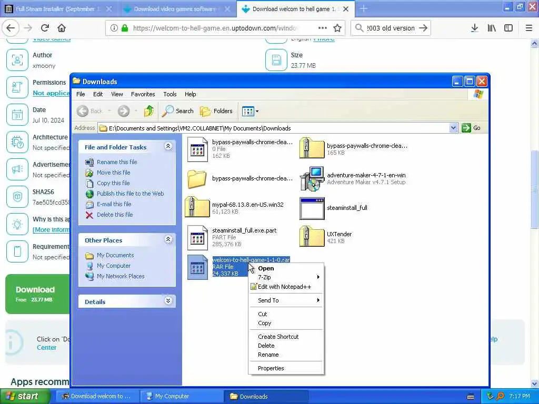Viewport: 539px width, 404px height.
Task: Open Firefox hamburger menu
Action: click(529, 28)
